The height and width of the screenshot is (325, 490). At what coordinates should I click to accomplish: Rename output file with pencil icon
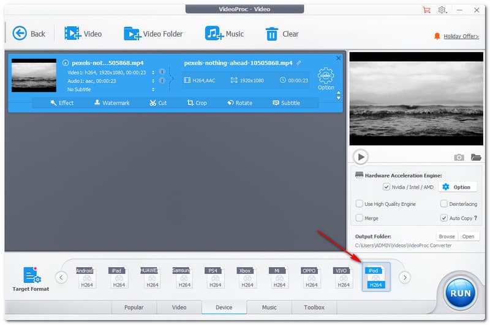299,63
